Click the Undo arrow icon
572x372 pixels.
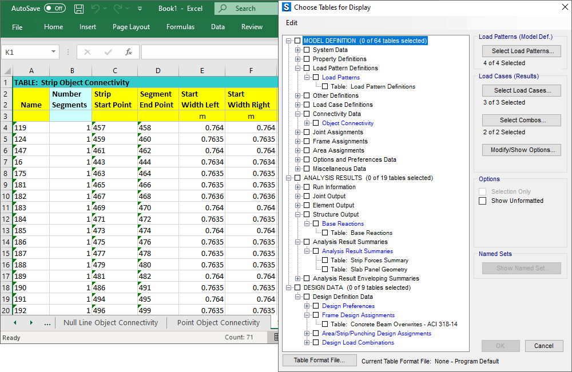click(96, 9)
